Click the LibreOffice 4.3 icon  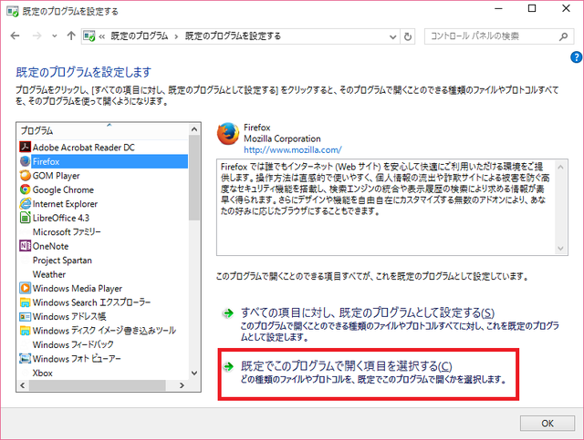(25, 218)
